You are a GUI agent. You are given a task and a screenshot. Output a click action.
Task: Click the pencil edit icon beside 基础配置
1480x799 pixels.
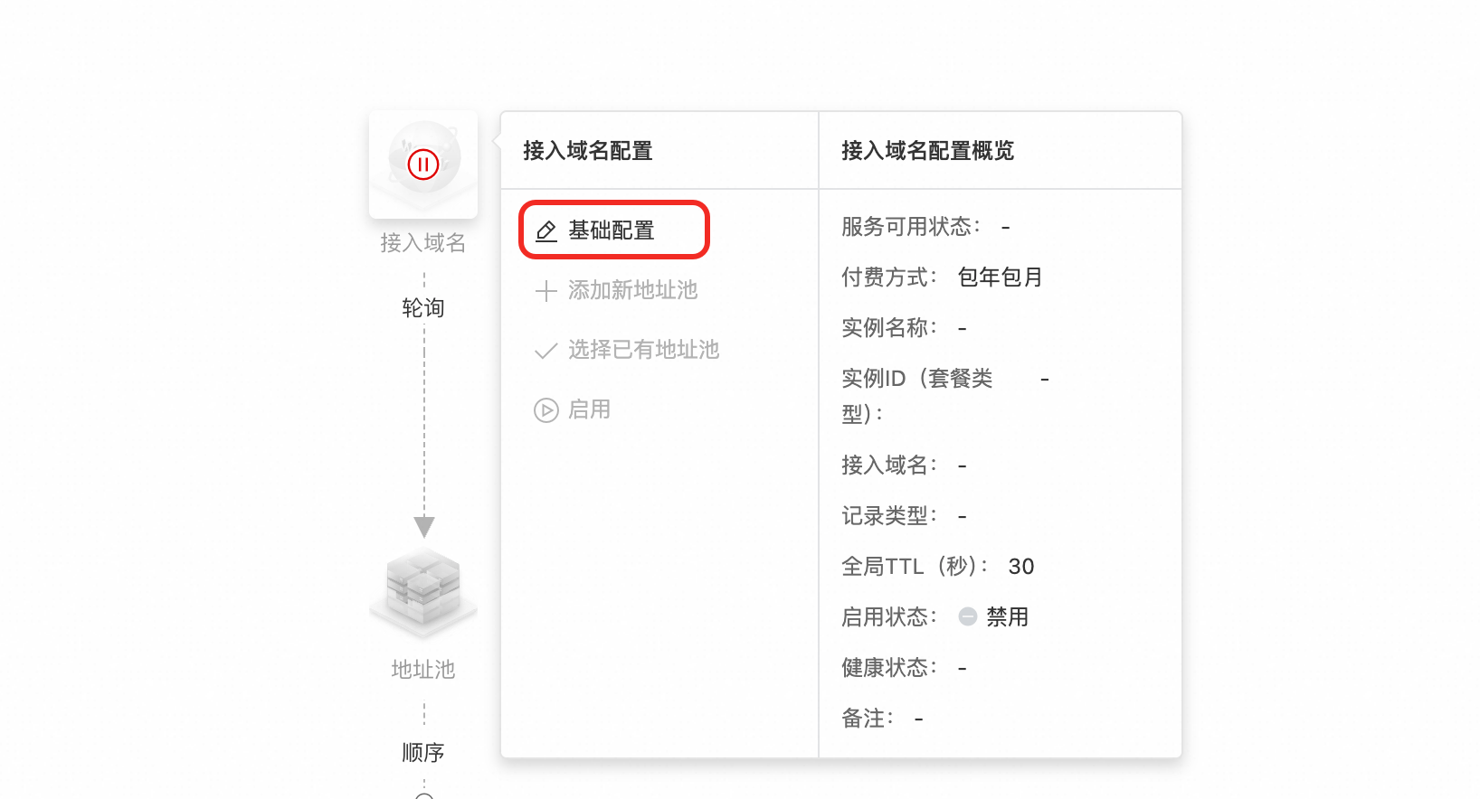tap(546, 231)
